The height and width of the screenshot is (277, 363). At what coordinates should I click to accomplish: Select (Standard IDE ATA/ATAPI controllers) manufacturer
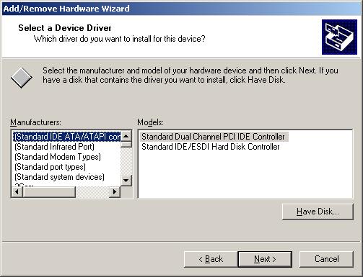pyautogui.click(x=66, y=137)
